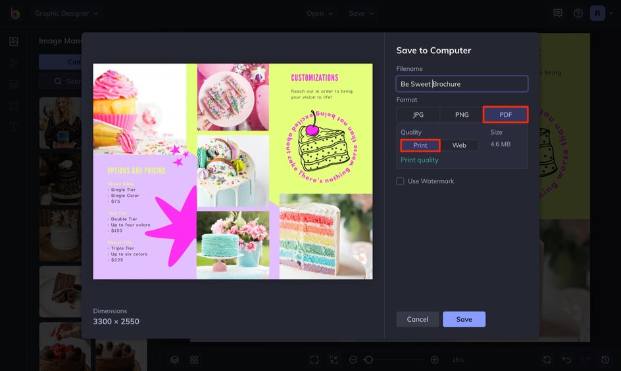Select Print quality option
Image resolution: width=621 pixels, height=371 pixels.
pyautogui.click(x=420, y=145)
